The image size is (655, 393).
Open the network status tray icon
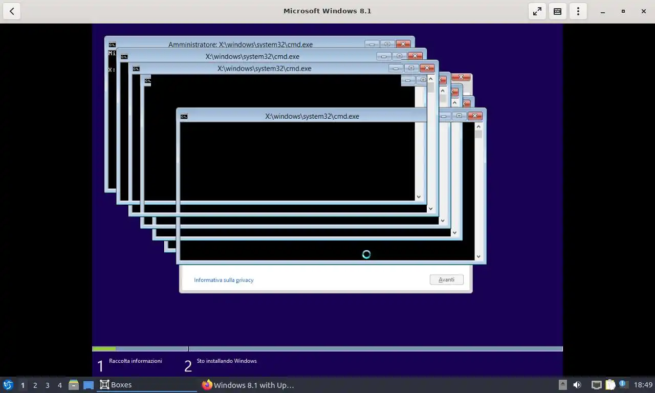(596, 385)
